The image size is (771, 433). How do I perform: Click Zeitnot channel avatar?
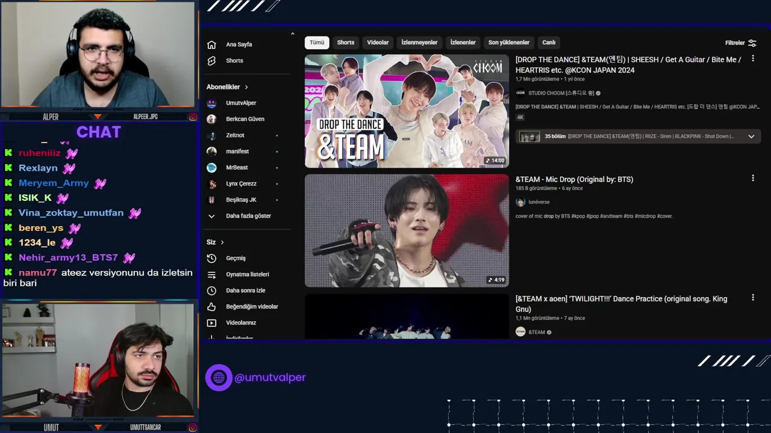click(211, 135)
